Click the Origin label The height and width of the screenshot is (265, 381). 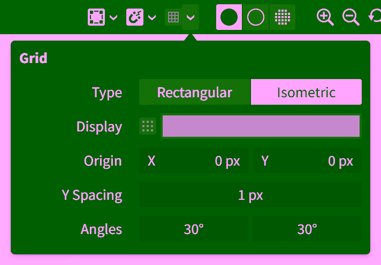103,161
